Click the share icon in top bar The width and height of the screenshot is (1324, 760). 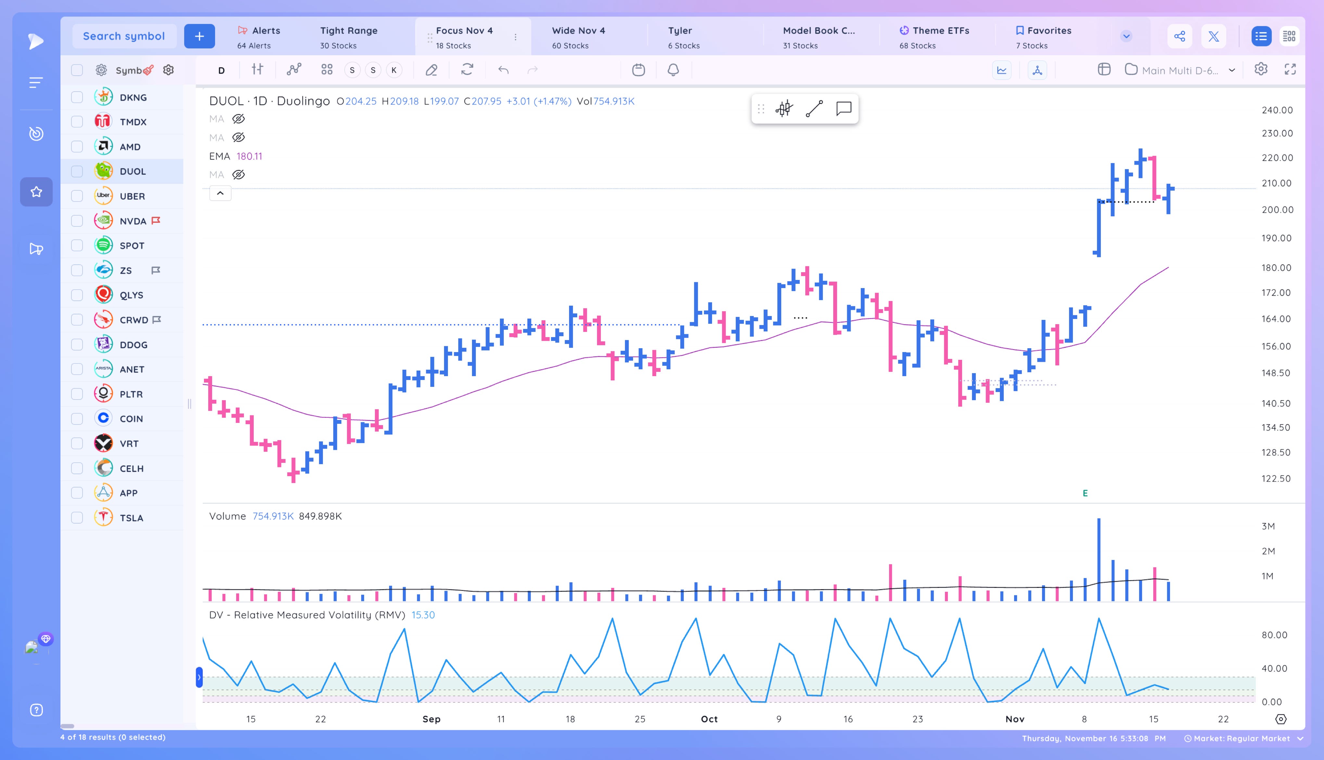pyautogui.click(x=1179, y=36)
